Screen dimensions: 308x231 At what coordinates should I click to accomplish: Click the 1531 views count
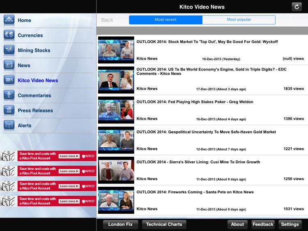294,209
